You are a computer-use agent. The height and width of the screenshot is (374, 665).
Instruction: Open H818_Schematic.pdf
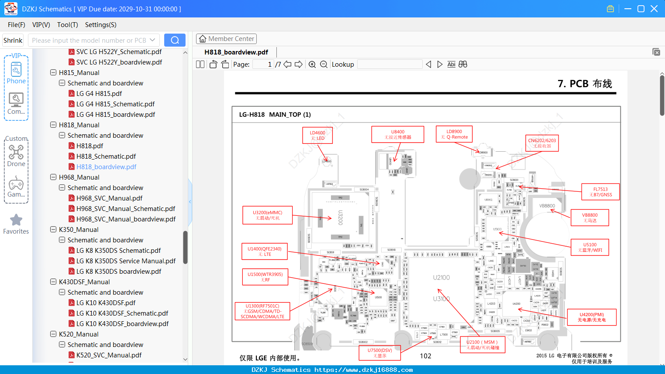[x=106, y=156]
